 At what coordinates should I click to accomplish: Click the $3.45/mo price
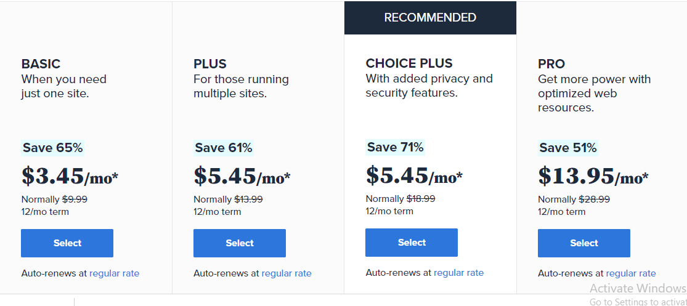click(x=70, y=177)
